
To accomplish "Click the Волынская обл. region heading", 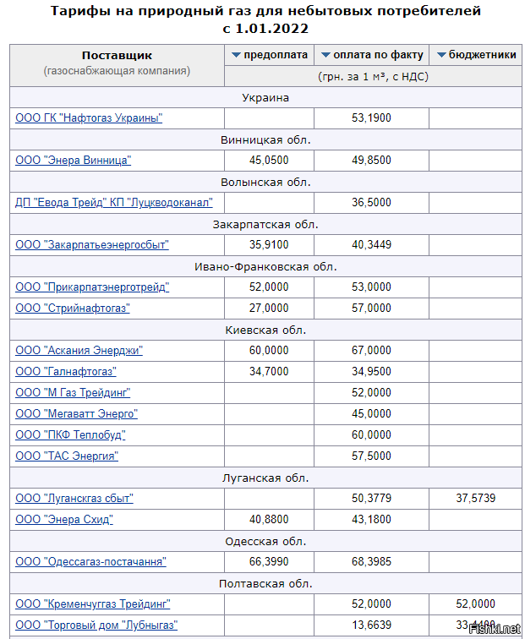I will (x=265, y=183).
